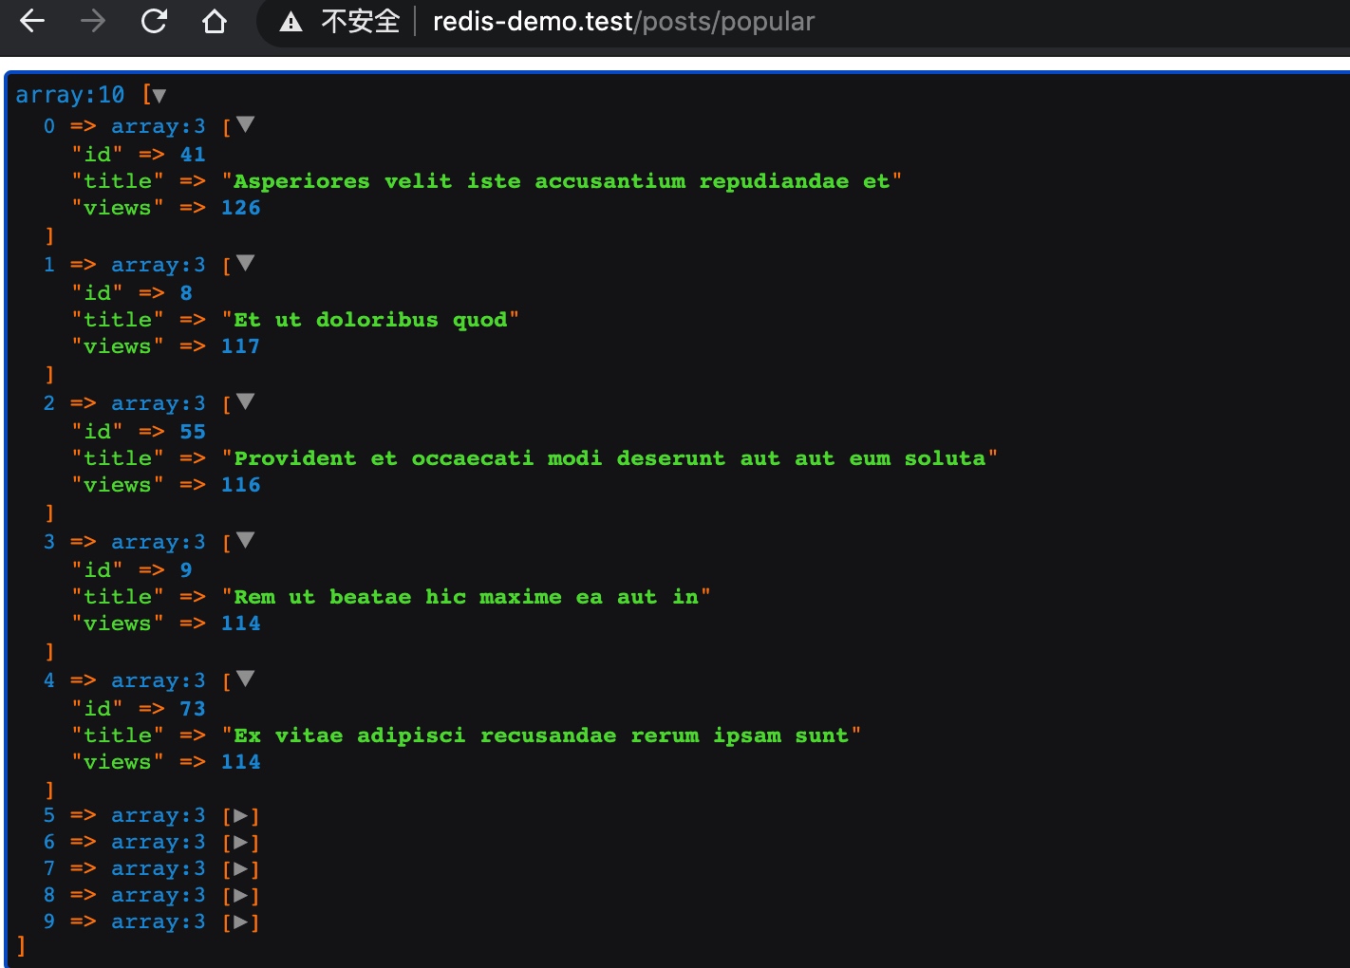Click the "不安全" security label
Image resolution: width=1350 pixels, height=968 pixels.
click(x=361, y=21)
